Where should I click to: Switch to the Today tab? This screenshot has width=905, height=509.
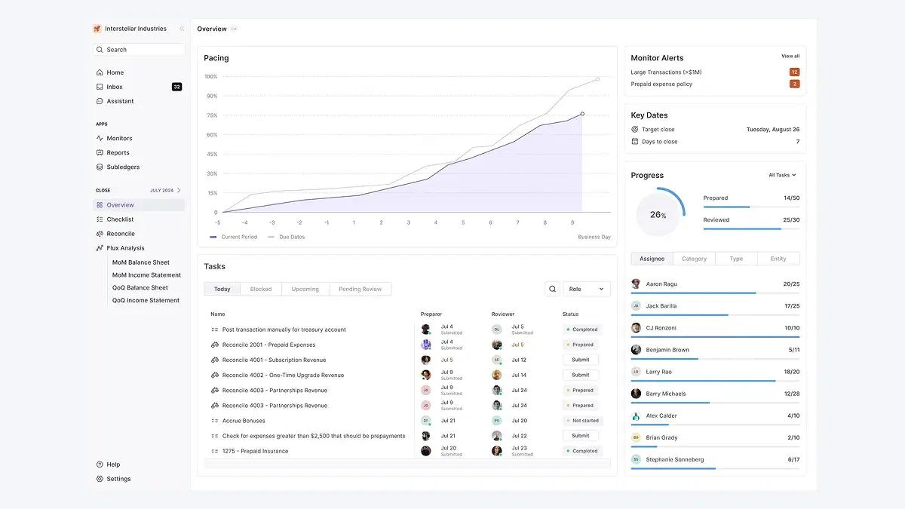[222, 289]
